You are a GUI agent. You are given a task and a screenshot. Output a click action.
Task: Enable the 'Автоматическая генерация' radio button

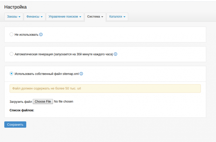click(x=11, y=54)
